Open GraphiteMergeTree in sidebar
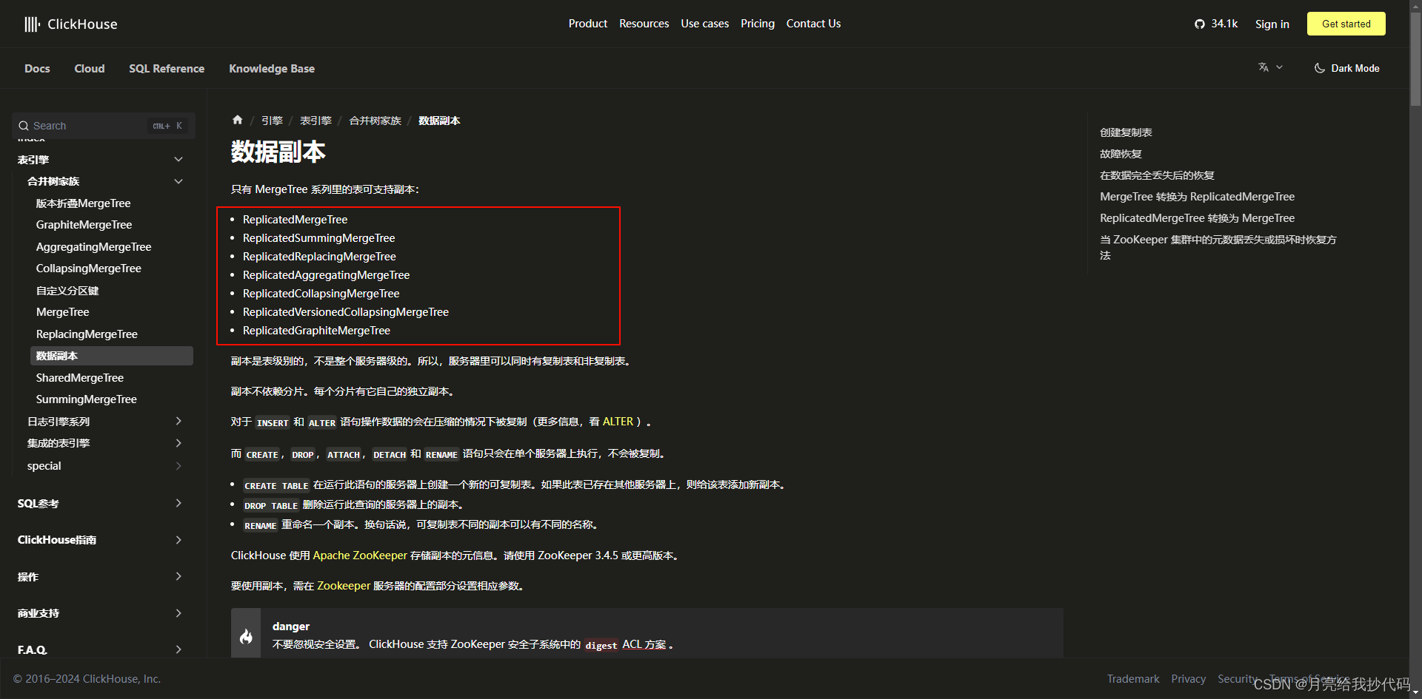The image size is (1422, 699). pos(84,224)
